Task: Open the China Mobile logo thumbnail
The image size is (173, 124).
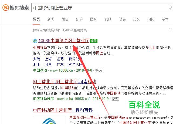Action: (x=49, y=120)
